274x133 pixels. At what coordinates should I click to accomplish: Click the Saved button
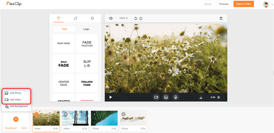click(208, 4)
